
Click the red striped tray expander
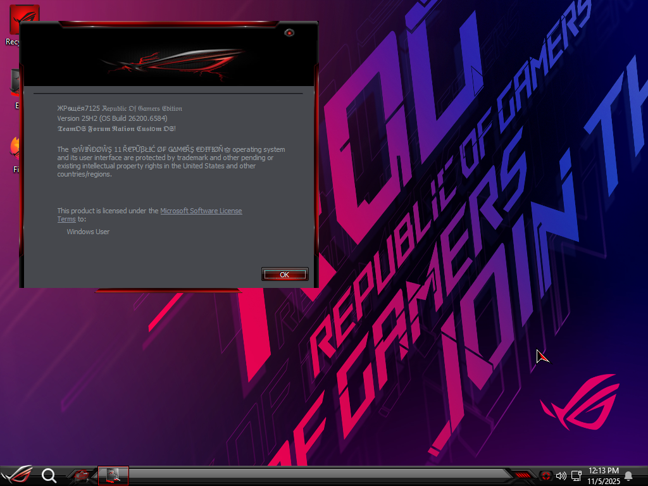pyautogui.click(x=522, y=475)
